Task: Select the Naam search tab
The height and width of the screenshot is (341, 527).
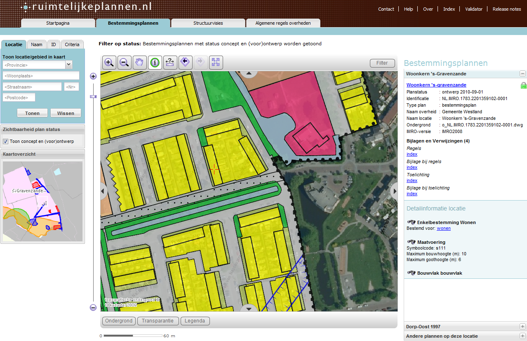Action: click(37, 44)
